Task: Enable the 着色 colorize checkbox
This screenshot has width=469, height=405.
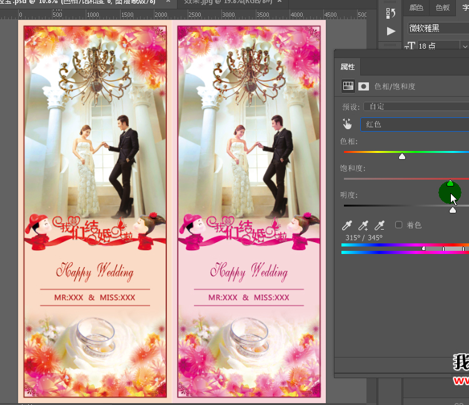Action: (x=399, y=225)
